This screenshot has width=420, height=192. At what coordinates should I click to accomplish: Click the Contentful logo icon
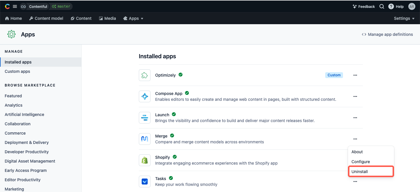(x=7, y=6)
